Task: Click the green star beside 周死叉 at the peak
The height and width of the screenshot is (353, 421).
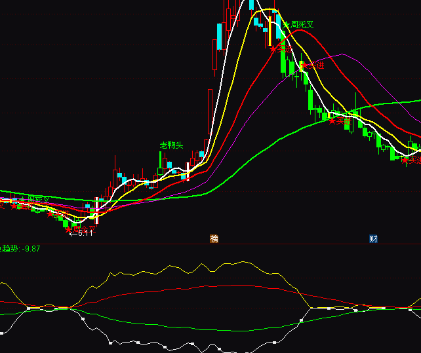Action: pos(286,25)
